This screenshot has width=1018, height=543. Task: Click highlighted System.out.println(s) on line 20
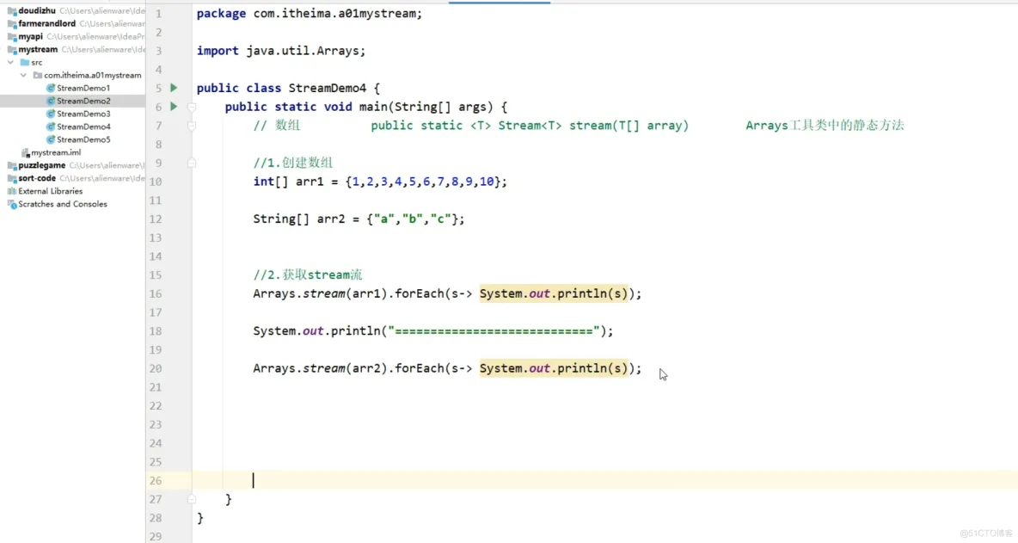tap(554, 368)
